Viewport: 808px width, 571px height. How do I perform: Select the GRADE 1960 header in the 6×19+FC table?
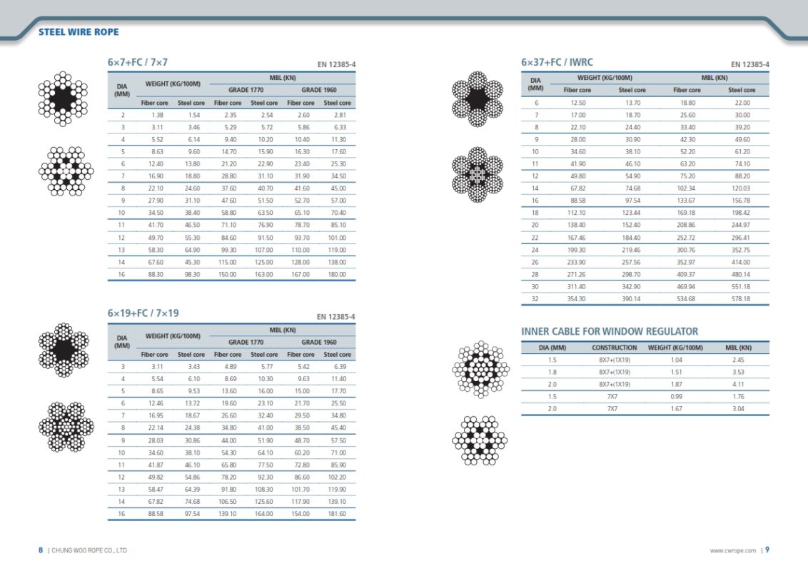(318, 342)
